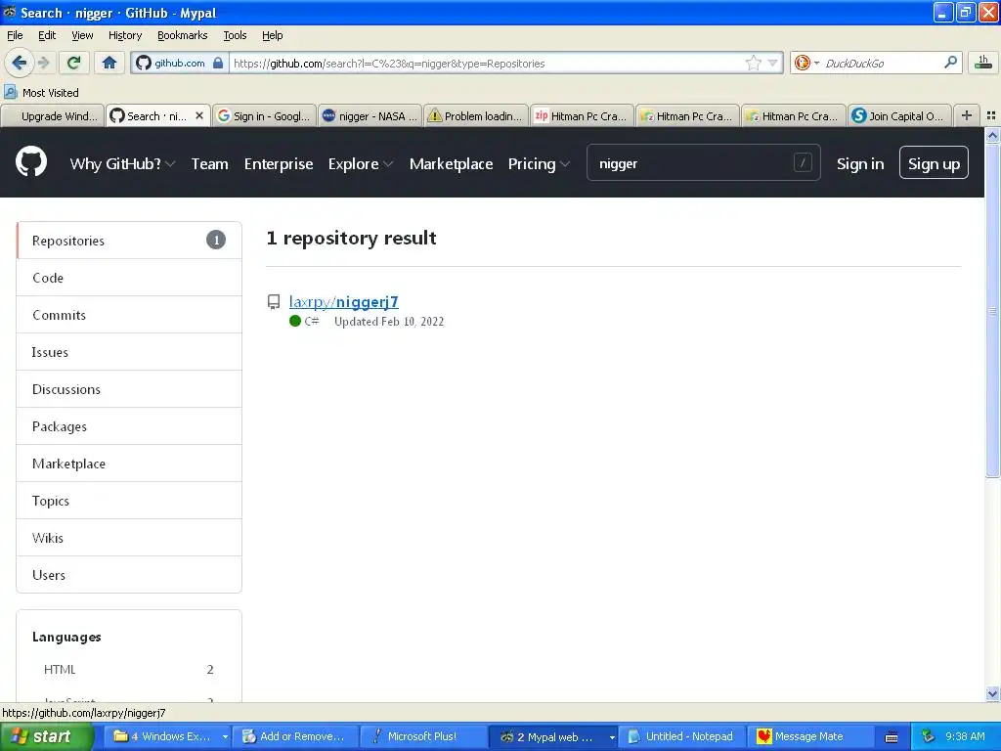Viewport: 1001px width, 751px height.
Task: Open Enterprise link in GitHub header
Action: 279,164
